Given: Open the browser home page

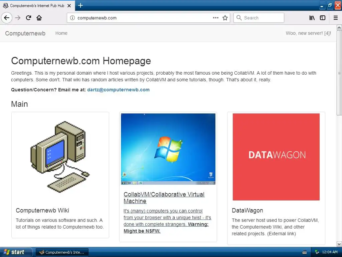Looking at the screenshot, I should coord(39,18).
